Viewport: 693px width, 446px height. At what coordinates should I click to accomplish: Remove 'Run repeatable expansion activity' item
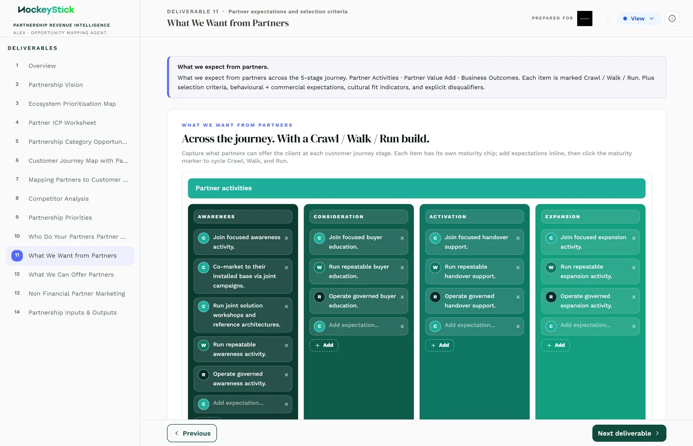(x=634, y=267)
